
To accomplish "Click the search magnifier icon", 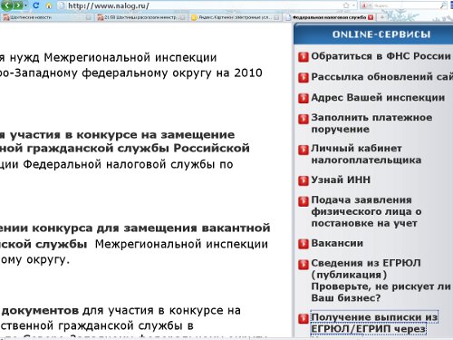I will tap(443, 5).
